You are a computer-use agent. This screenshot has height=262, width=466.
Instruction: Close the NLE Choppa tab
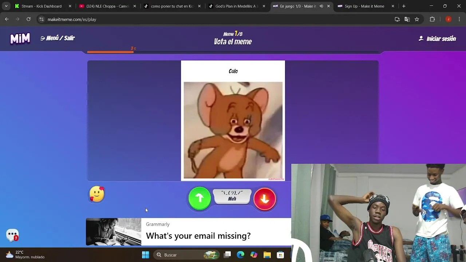135,6
